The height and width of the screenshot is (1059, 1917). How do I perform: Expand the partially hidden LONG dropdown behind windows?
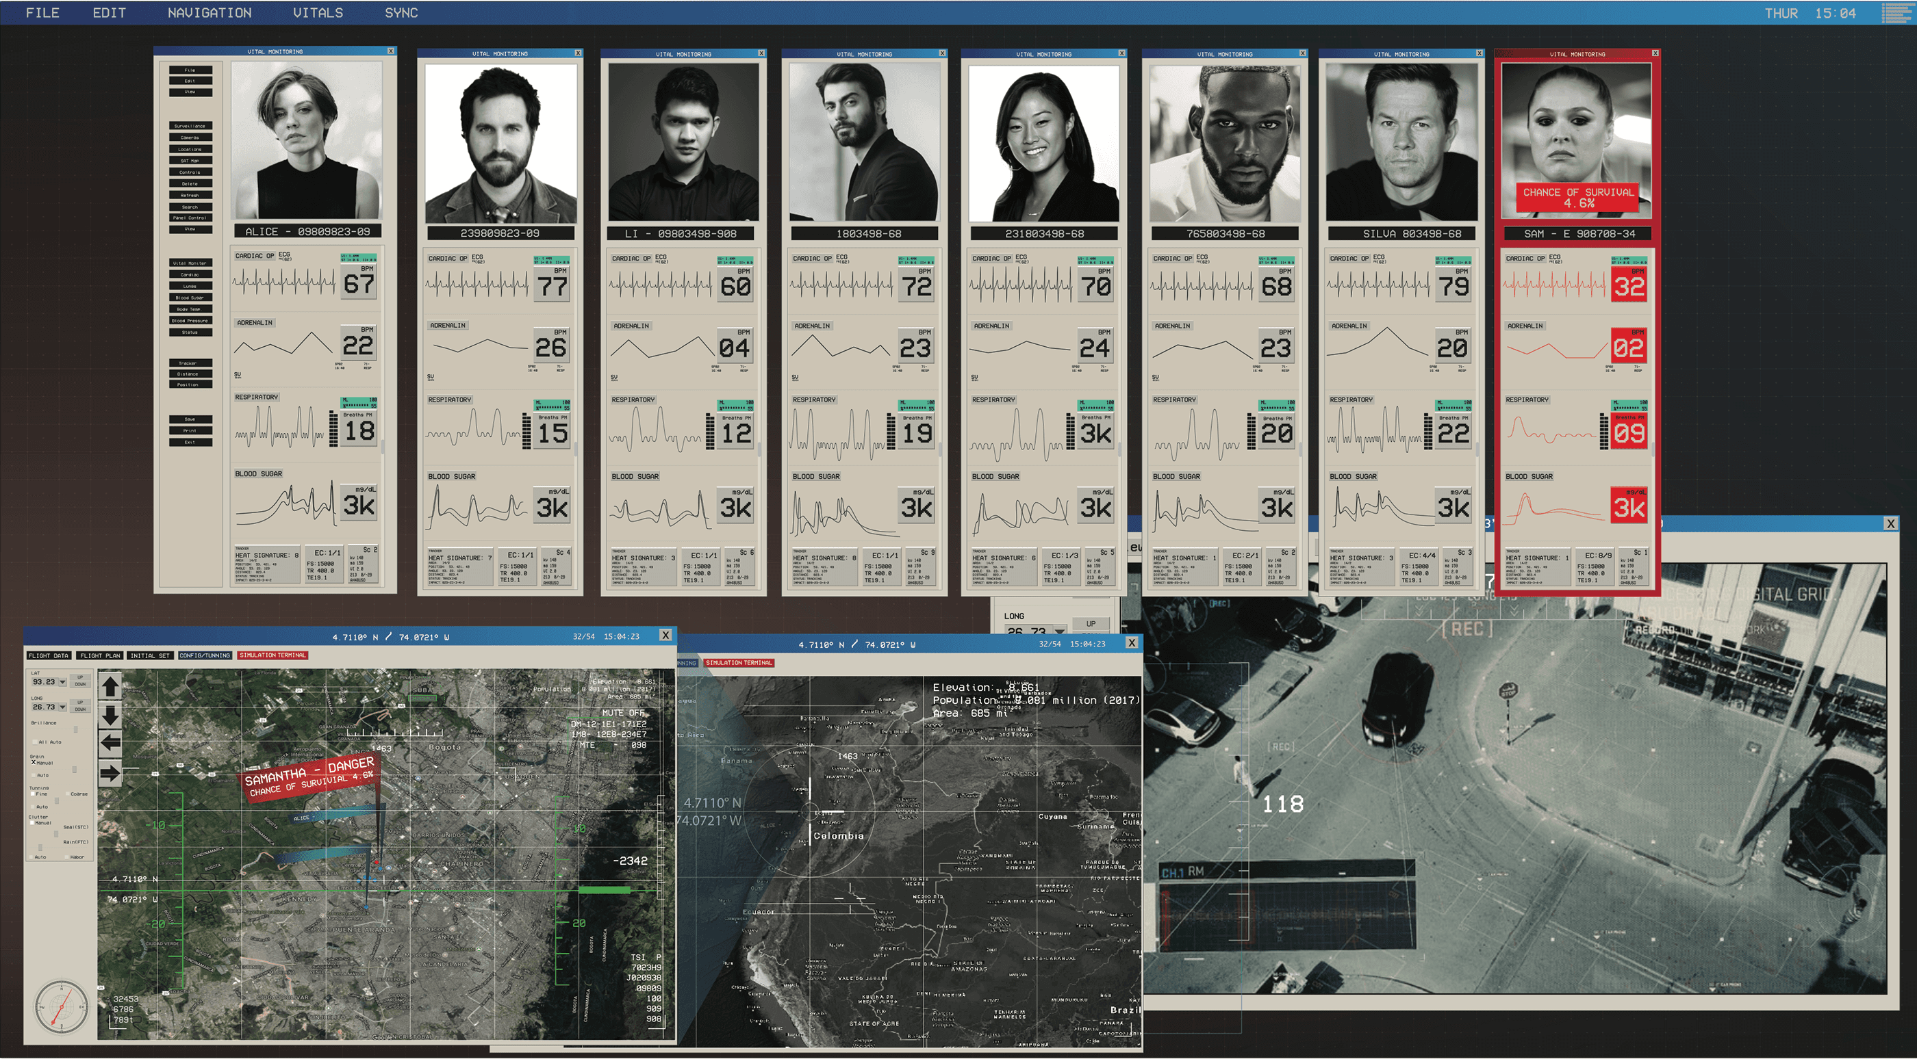pos(1060,631)
